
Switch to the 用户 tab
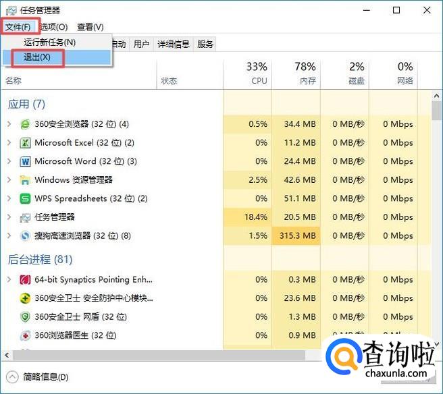pyautogui.click(x=141, y=44)
